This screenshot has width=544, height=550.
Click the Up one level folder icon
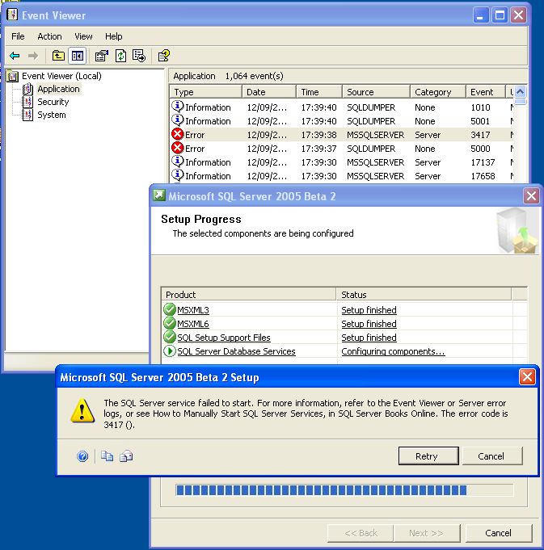(x=58, y=56)
